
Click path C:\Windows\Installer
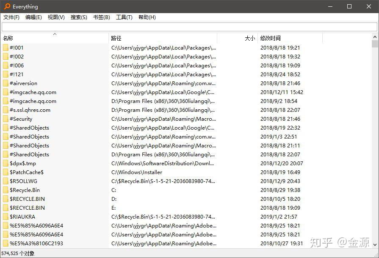(137, 172)
